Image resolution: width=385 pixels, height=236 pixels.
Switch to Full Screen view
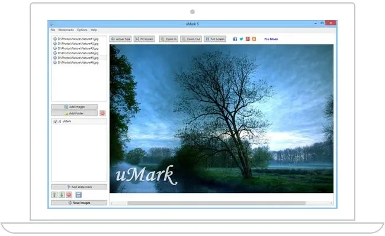(215, 39)
